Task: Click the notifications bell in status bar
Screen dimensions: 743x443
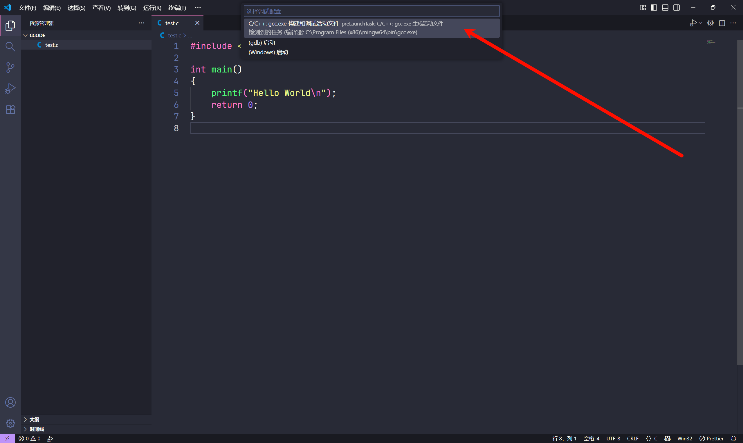Action: pos(733,439)
